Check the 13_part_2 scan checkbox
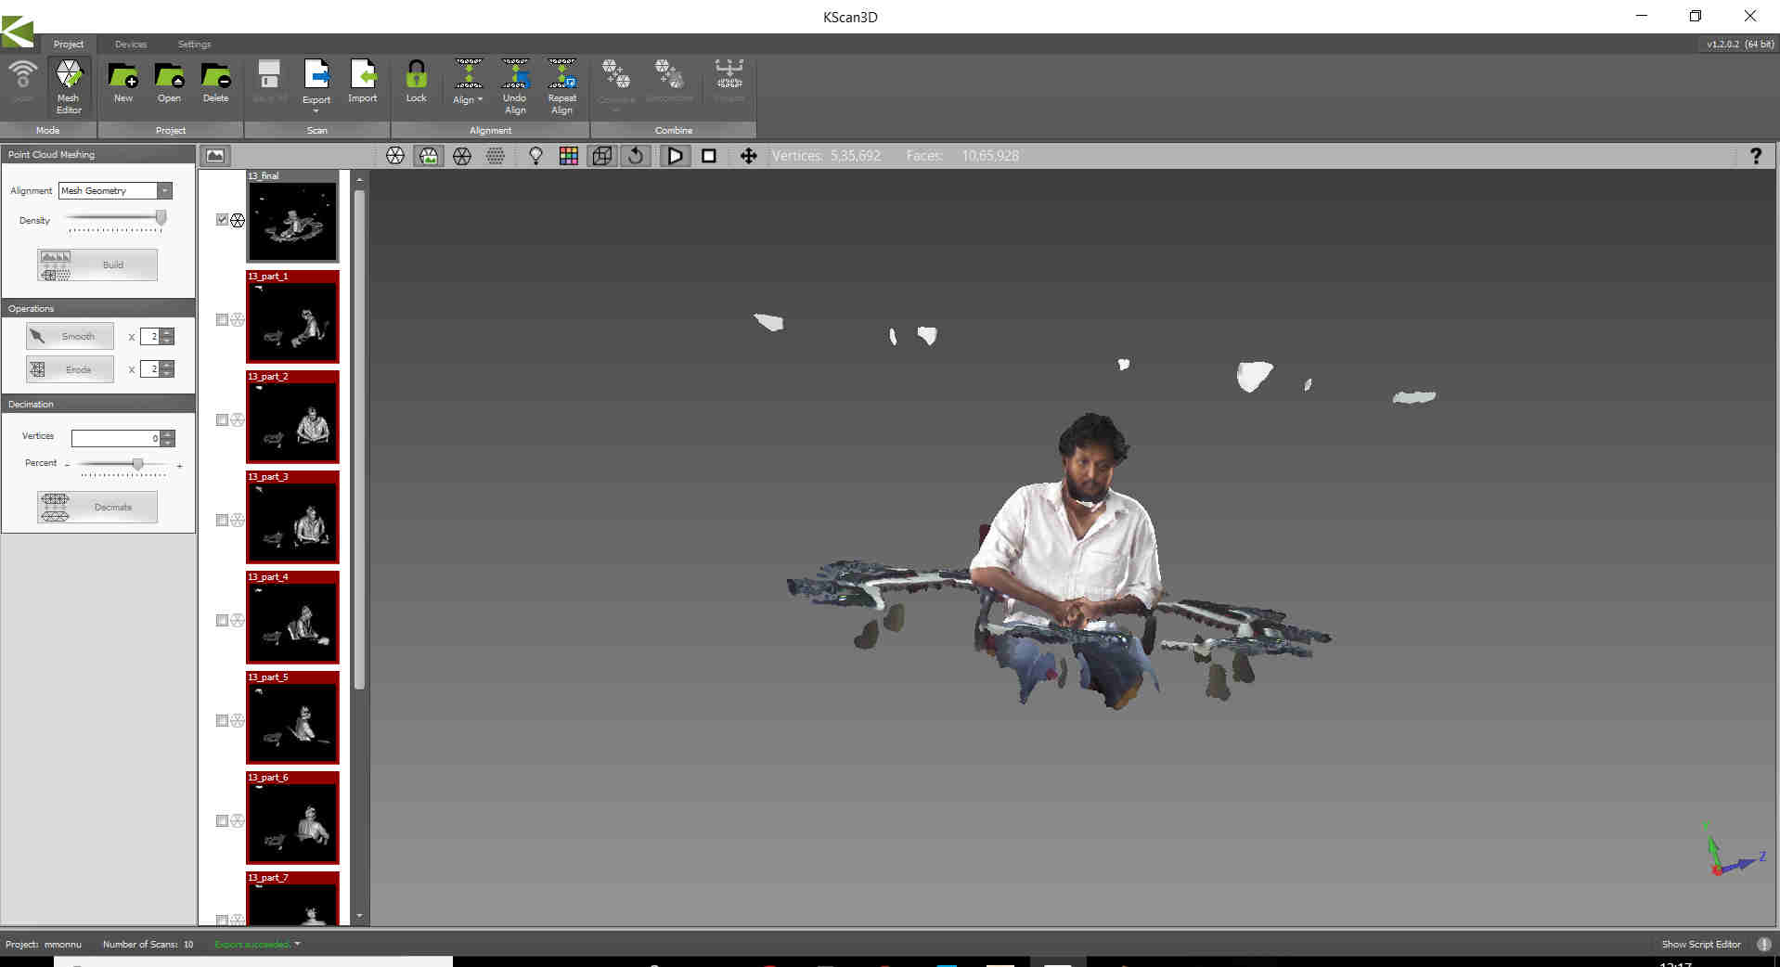The width and height of the screenshot is (1780, 967). (222, 420)
